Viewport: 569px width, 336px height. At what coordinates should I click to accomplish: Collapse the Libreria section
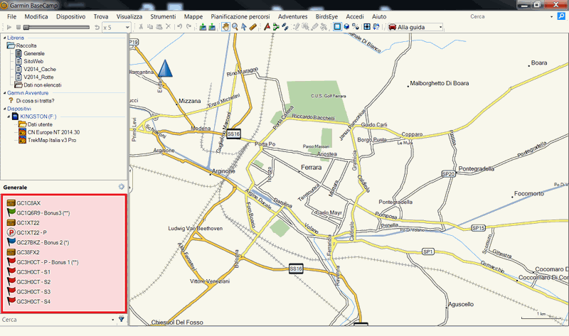click(x=5, y=38)
